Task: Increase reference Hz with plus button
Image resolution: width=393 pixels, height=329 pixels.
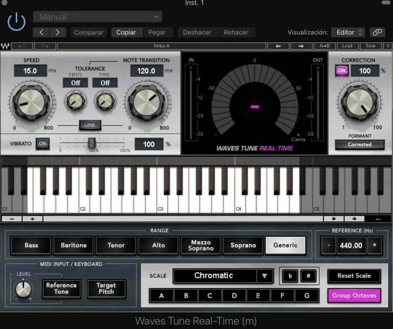Action: [x=375, y=245]
